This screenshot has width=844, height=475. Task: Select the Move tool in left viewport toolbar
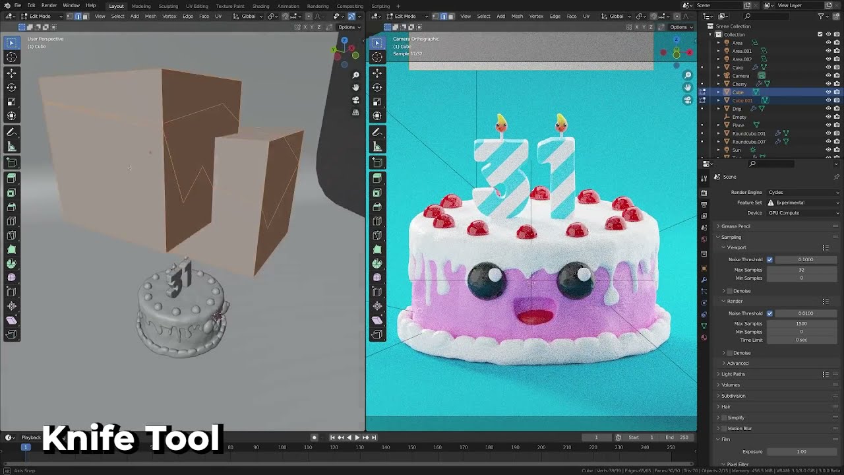[11, 73]
